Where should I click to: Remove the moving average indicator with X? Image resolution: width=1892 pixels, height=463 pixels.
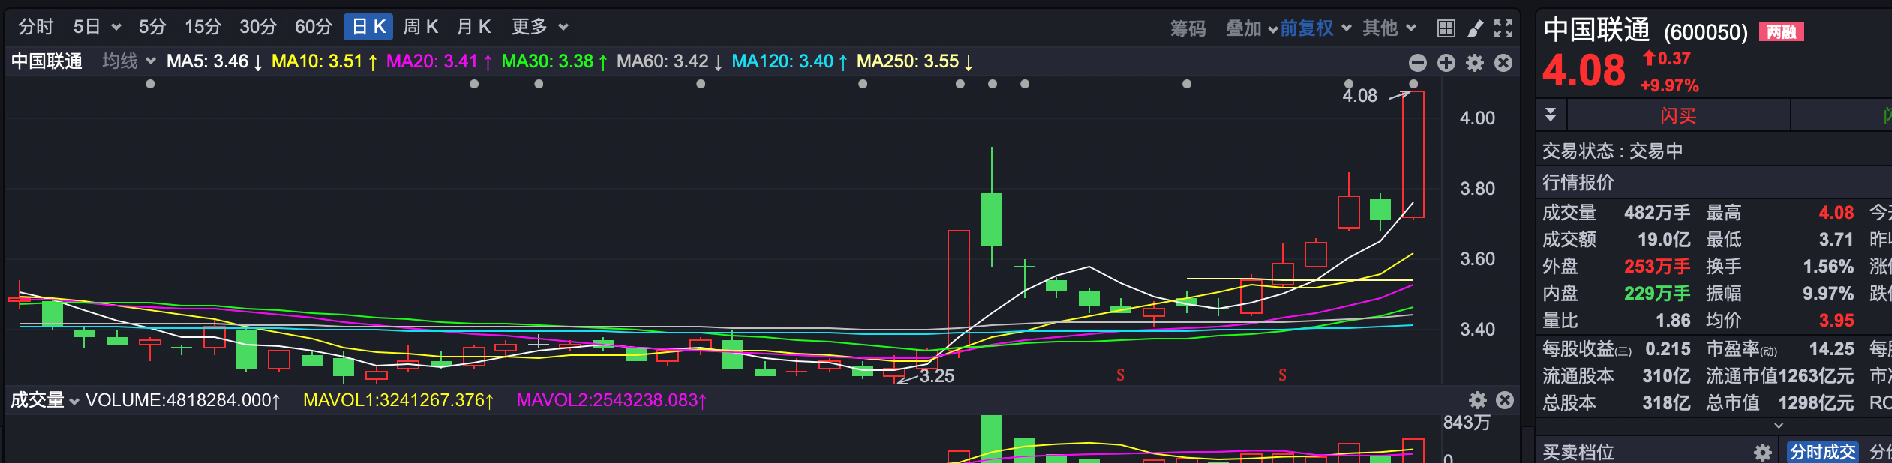pyautogui.click(x=1503, y=63)
